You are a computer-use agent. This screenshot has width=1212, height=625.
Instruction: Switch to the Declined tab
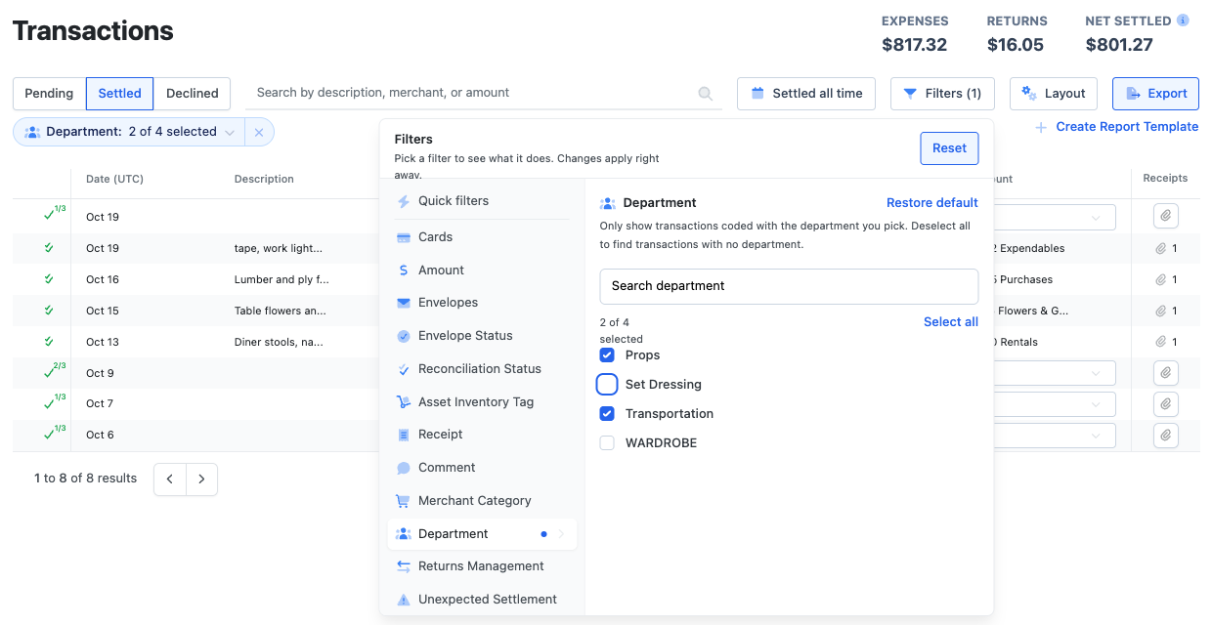tap(193, 94)
